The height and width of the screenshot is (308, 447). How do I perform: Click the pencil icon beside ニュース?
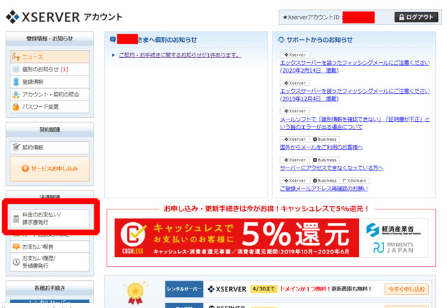click(x=17, y=57)
